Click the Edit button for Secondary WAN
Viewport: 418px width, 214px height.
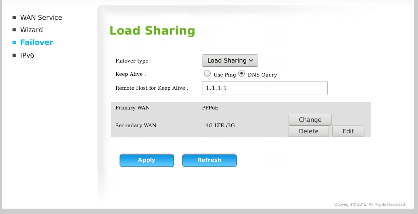pyautogui.click(x=348, y=131)
